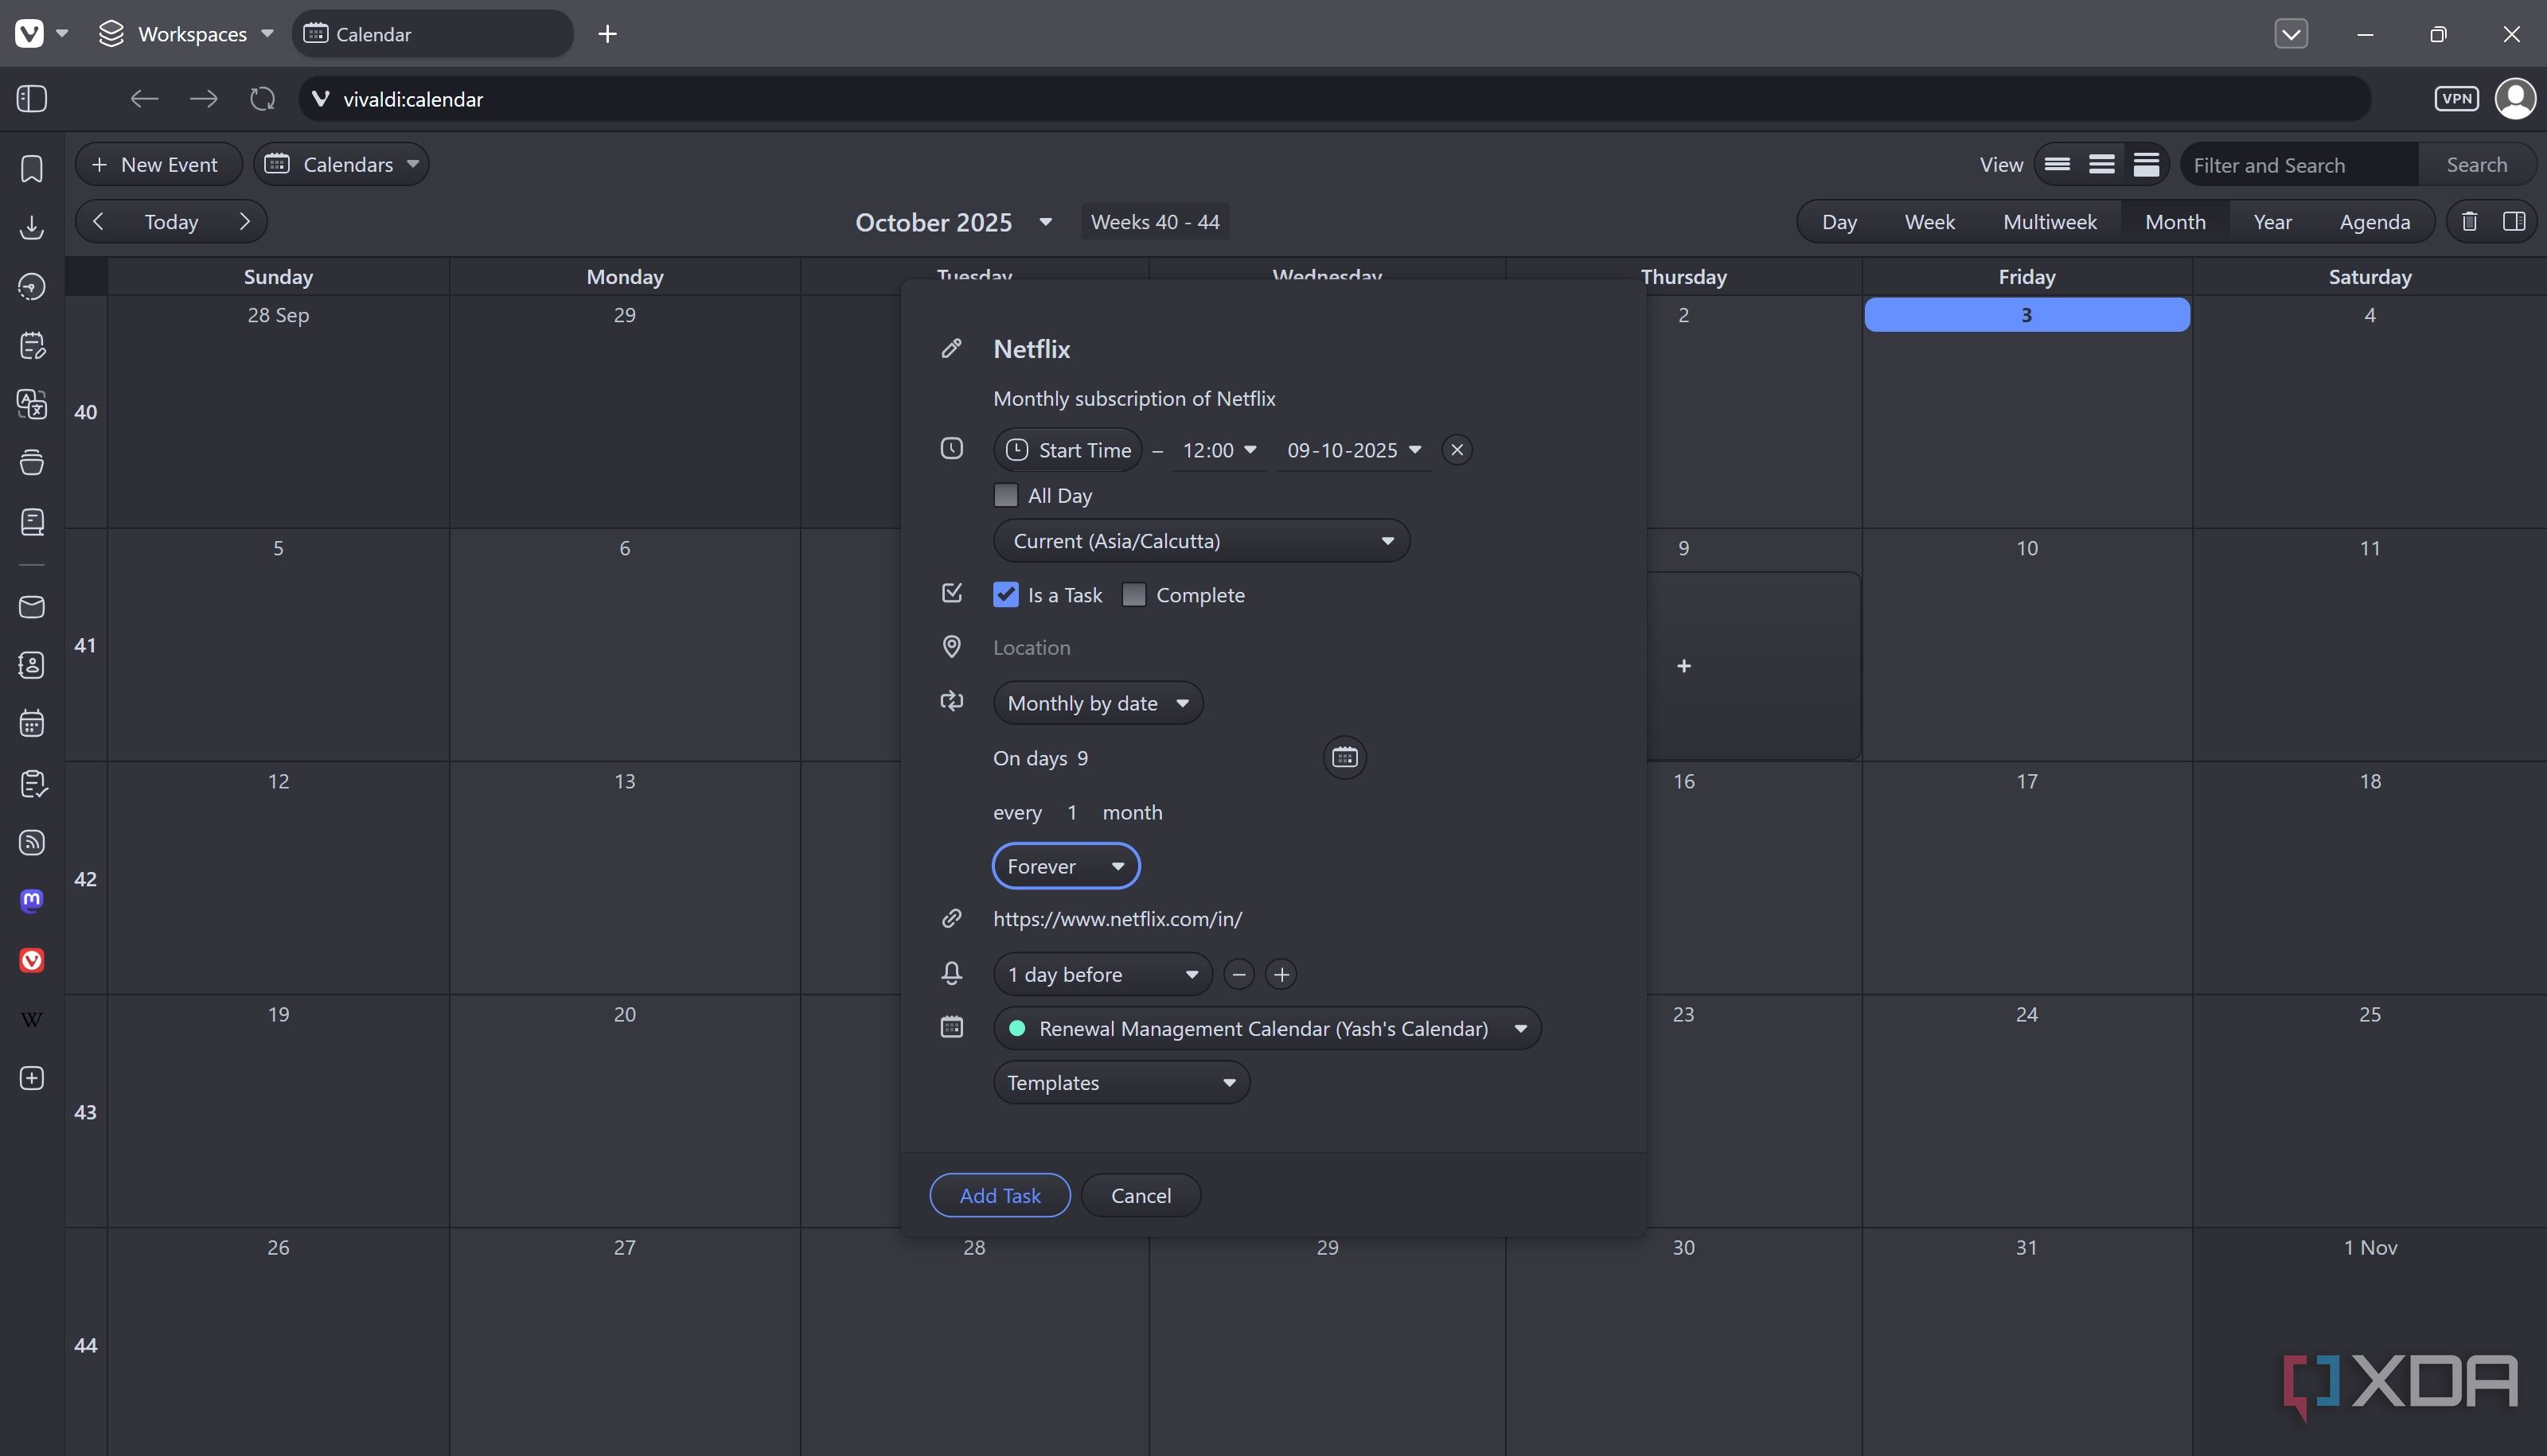Mark the task as Complete
Screen dimensions: 2547x1456
coord(1133,595)
